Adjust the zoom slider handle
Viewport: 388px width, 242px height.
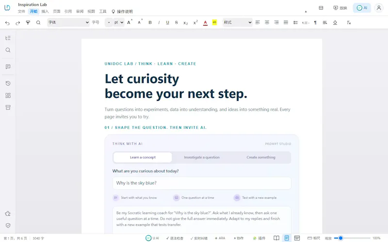click(x=340, y=238)
